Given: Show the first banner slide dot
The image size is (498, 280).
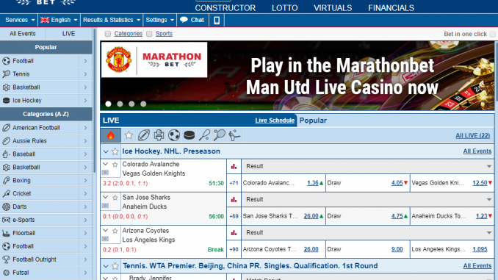Looking at the screenshot, I should tap(108, 104).
